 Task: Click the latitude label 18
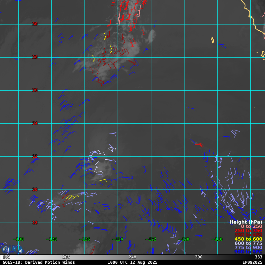click(35, 223)
